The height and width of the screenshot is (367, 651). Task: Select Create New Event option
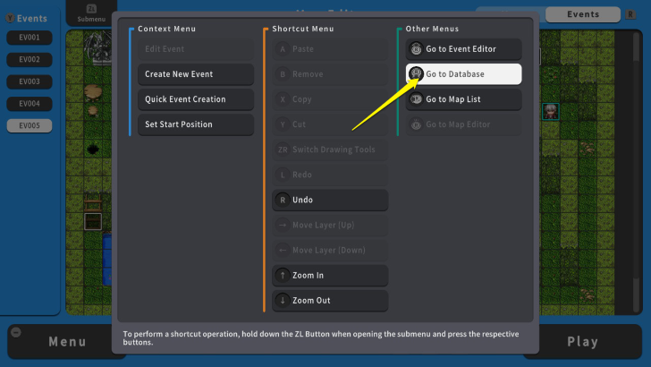[x=195, y=74]
